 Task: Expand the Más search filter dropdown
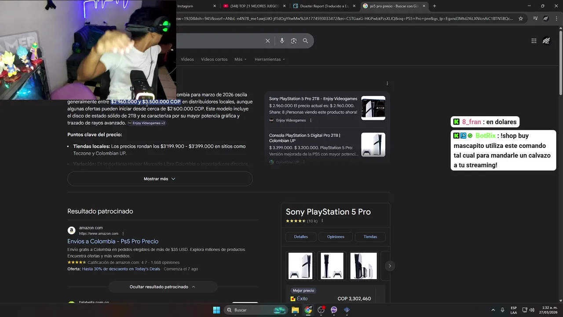(x=241, y=59)
